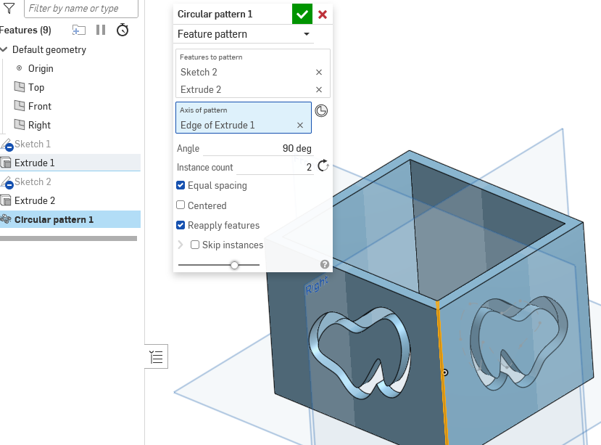Expand the Skip instances section
Image resolution: width=601 pixels, height=445 pixels.
tap(181, 245)
